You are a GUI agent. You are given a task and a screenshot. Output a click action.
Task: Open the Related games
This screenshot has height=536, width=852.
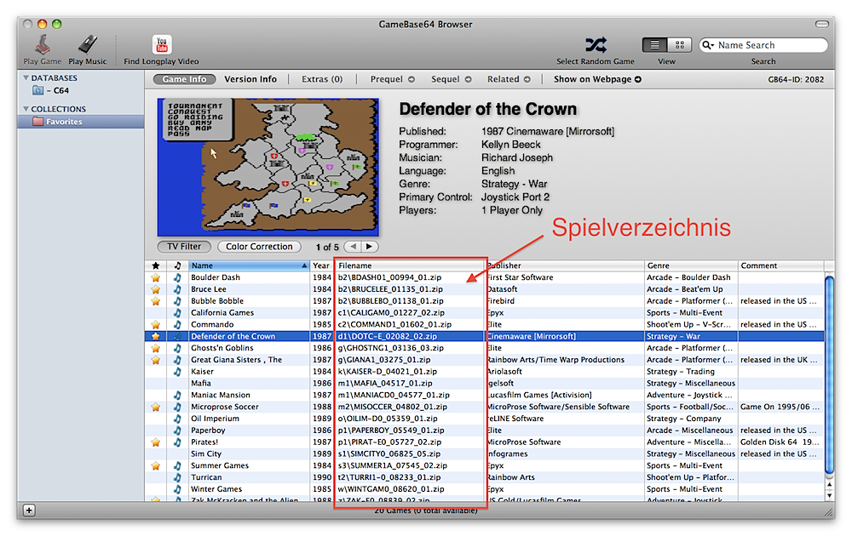tap(509, 79)
